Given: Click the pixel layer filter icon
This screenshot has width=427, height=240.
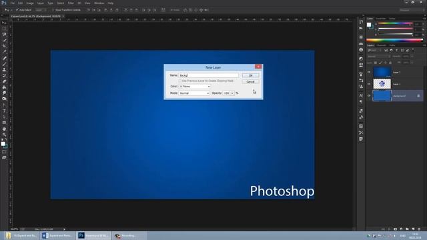Looking at the screenshot, I should pos(386,51).
